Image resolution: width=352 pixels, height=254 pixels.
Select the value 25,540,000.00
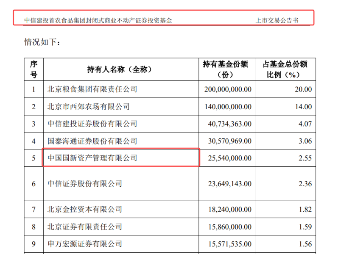230,158
